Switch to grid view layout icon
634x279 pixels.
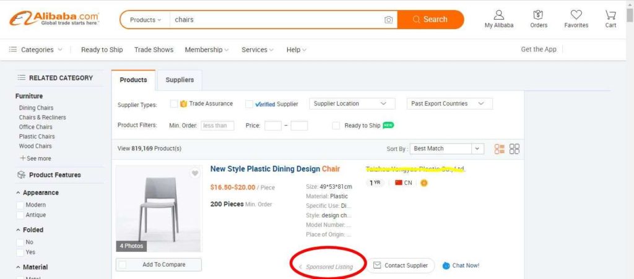point(515,149)
